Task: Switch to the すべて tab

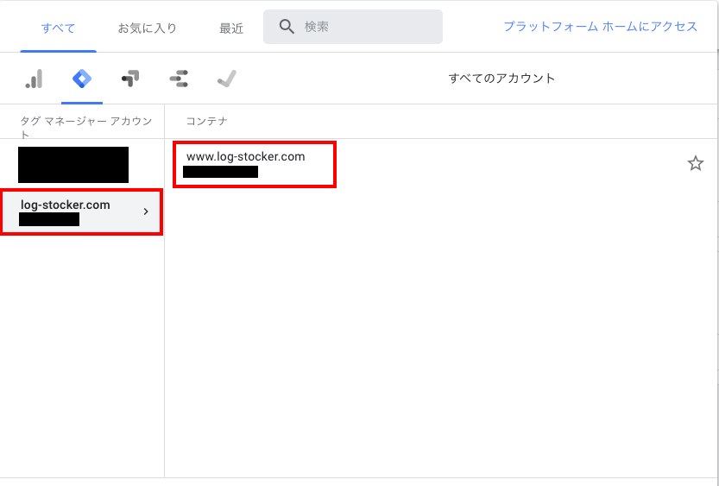Action: 58,28
